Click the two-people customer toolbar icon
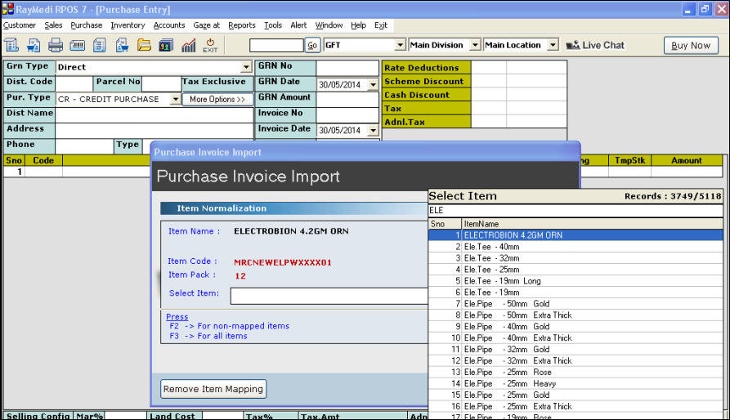Viewport: 730px width, 420px height. (166, 45)
